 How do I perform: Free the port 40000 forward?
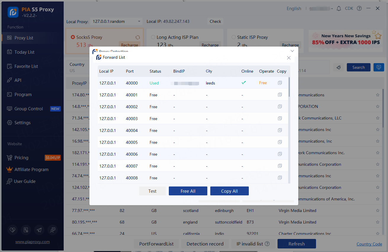tap(263, 83)
